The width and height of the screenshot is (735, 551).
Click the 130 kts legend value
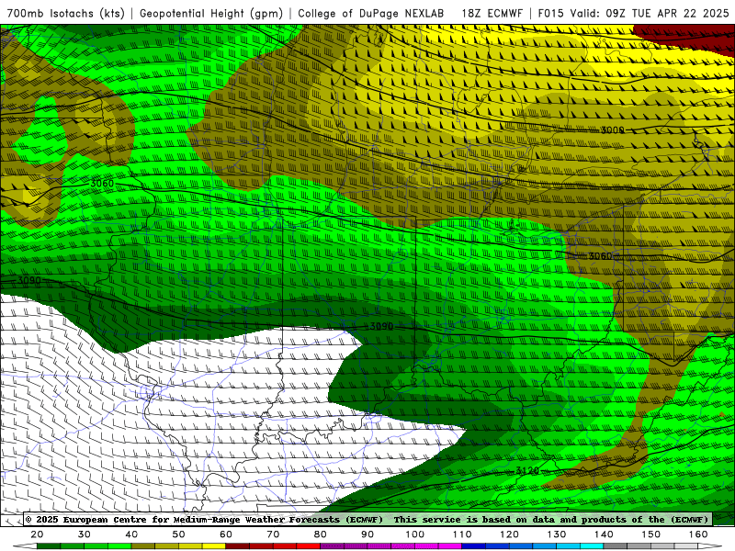coord(557,534)
